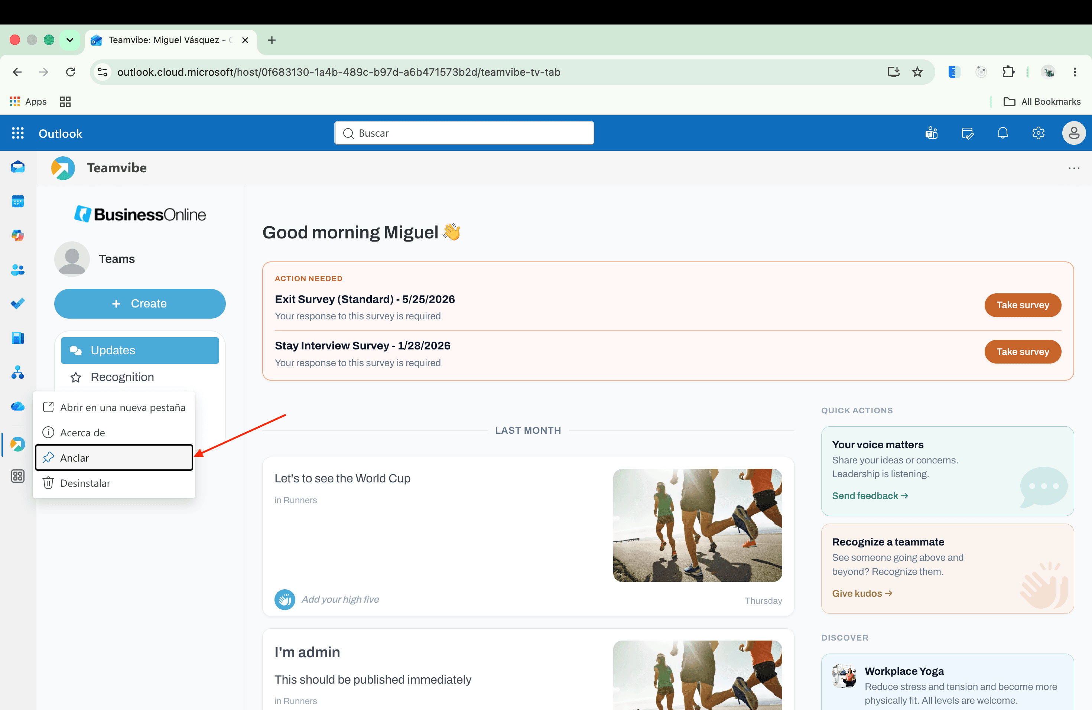
Task: Add high five to World Cup post
Action: pos(285,599)
